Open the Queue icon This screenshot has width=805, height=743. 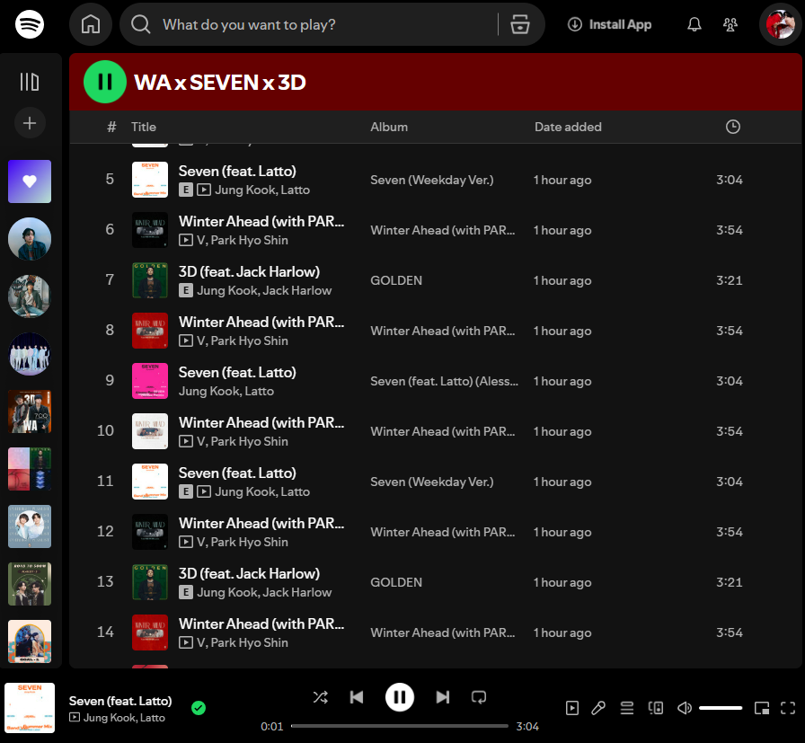627,708
